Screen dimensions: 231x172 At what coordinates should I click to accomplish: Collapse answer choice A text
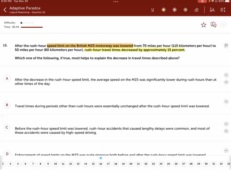(x=226, y=82)
